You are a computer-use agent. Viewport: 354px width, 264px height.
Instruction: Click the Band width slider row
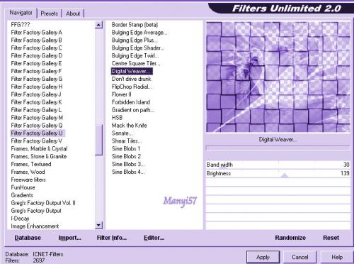278,165
